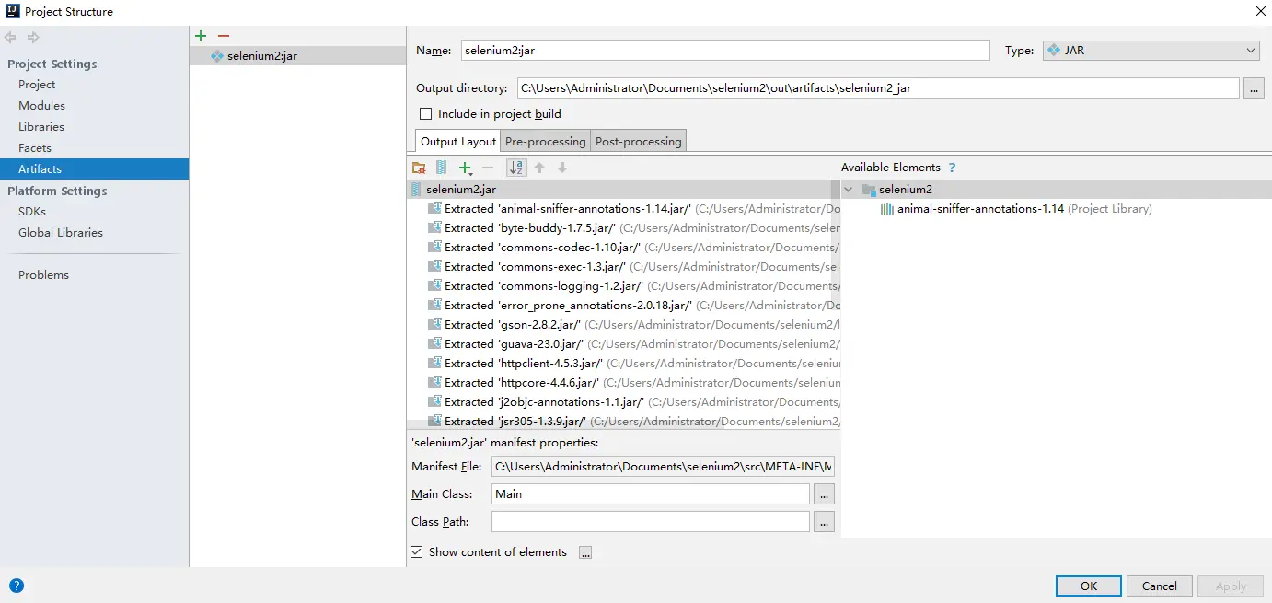Click into the Manifest File path field
Screen dimensions: 1272x603
(663, 467)
